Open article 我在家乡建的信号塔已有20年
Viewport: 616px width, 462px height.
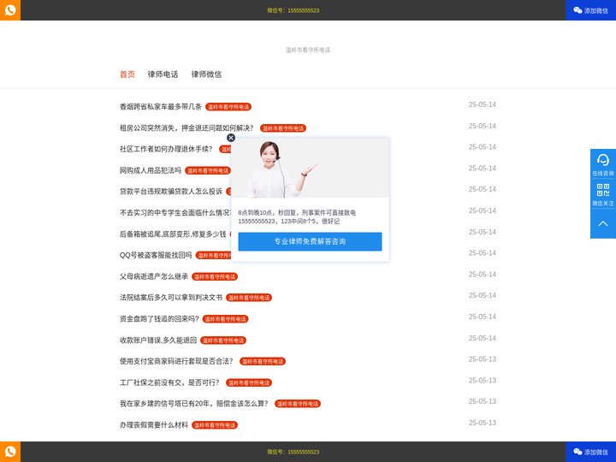click(193, 404)
